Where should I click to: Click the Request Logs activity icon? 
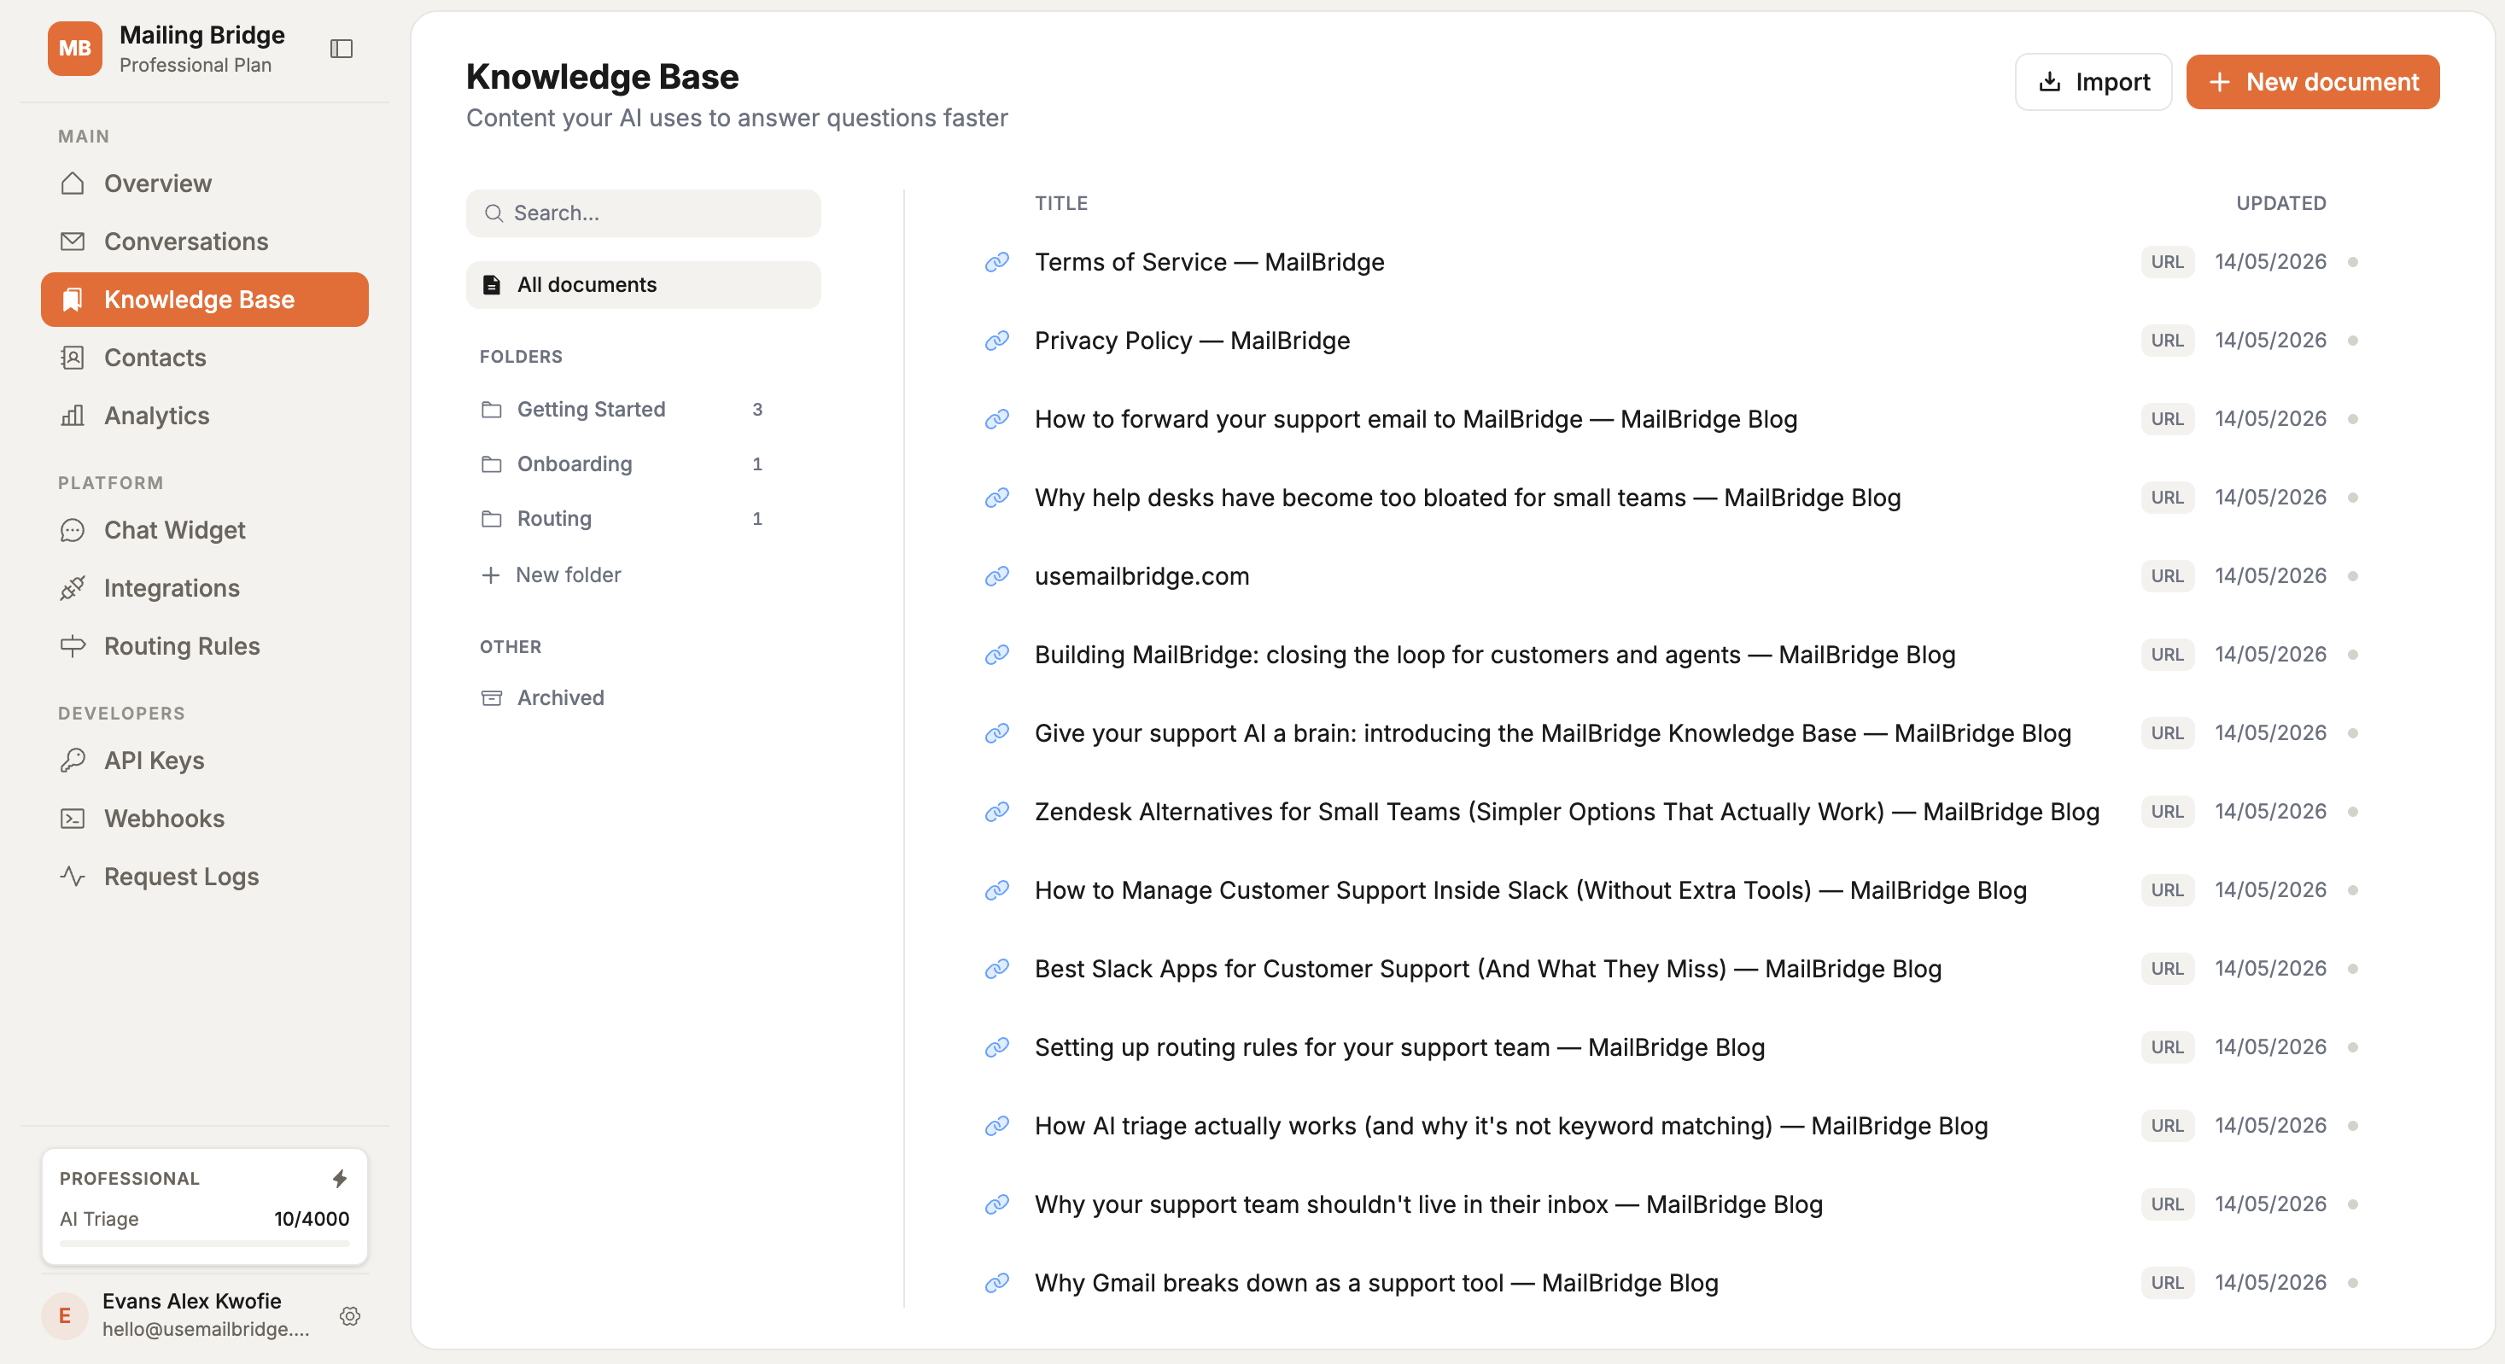(73, 876)
